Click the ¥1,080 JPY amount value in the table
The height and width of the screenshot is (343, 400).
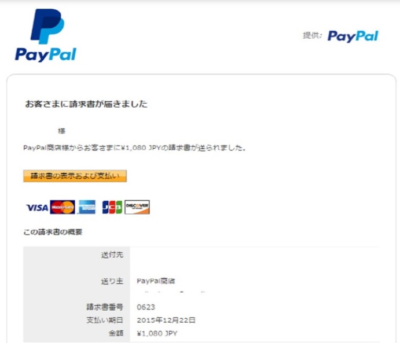[x=157, y=333]
